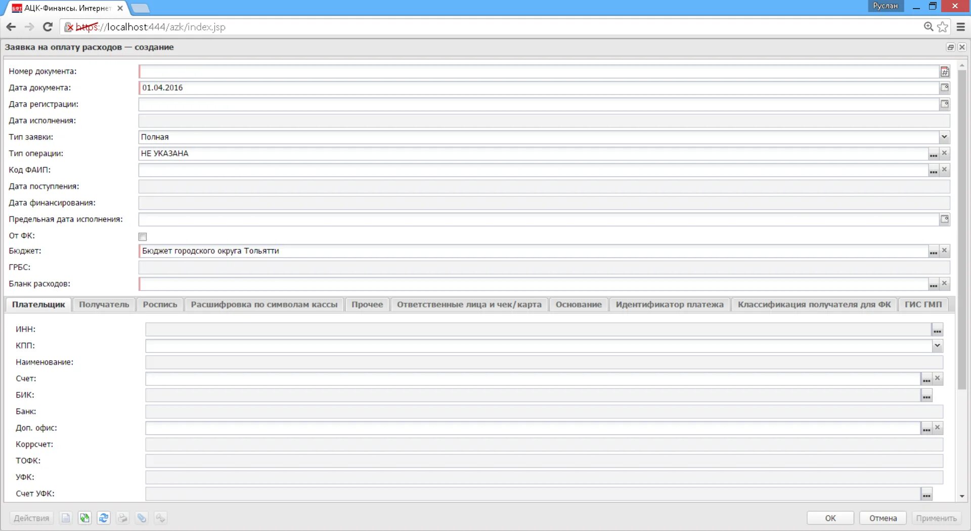Click the form's vertical scrollbar thumb

click(x=962, y=230)
